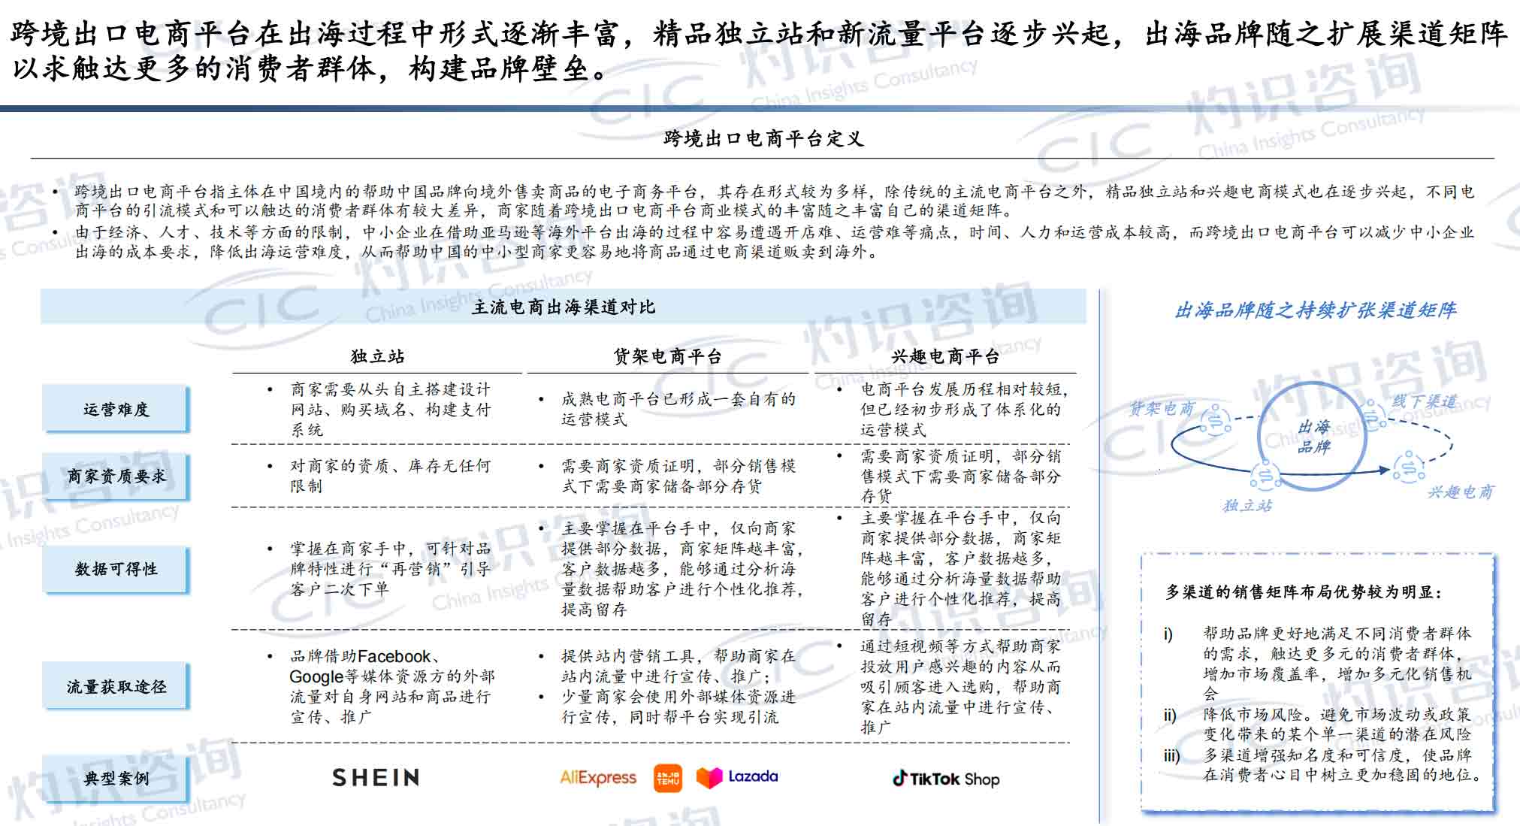Click the 线下渠道 diagram label
The image size is (1520, 826).
pyautogui.click(x=1425, y=401)
